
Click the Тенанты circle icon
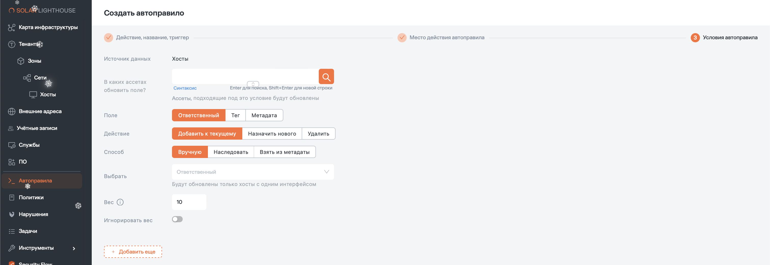pos(11,44)
